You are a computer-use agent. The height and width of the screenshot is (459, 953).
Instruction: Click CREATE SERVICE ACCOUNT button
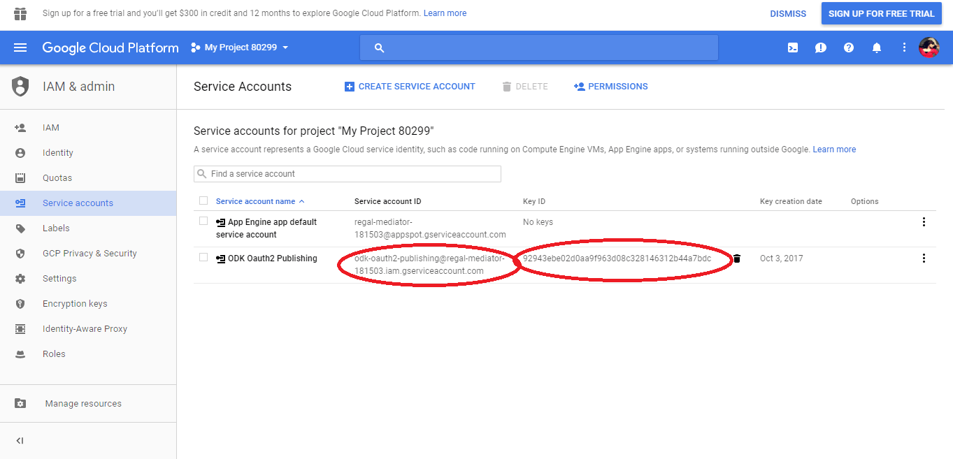click(410, 87)
